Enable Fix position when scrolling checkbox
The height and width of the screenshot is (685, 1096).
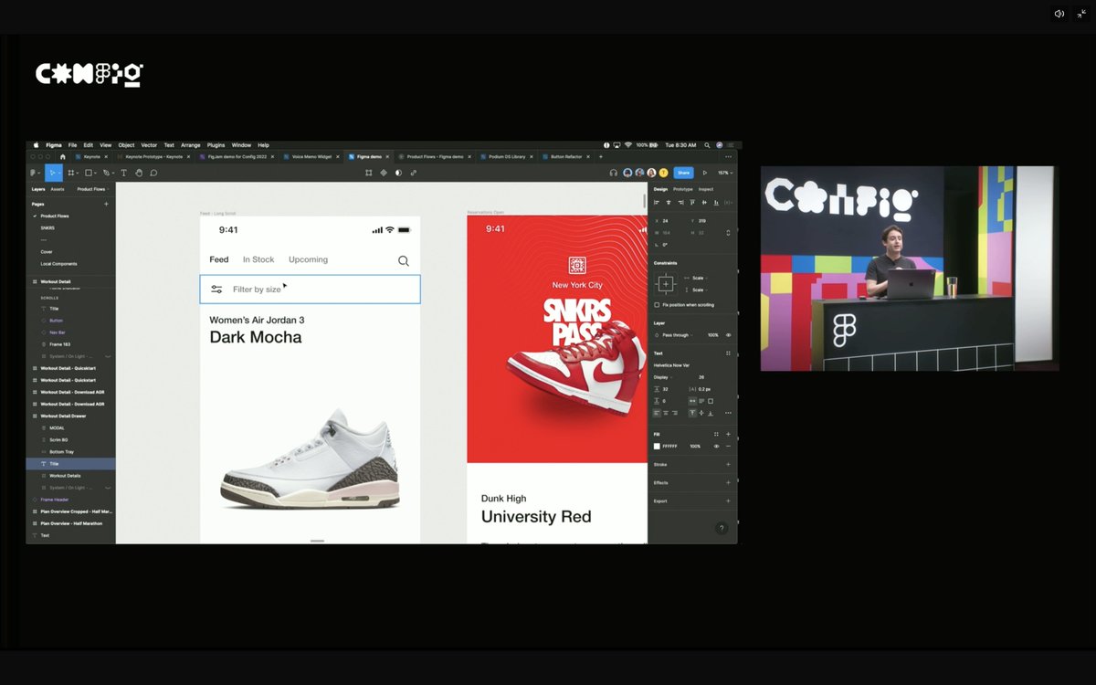coord(657,305)
